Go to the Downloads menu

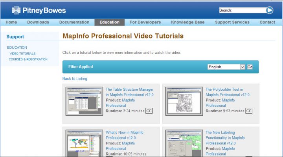click(38, 22)
